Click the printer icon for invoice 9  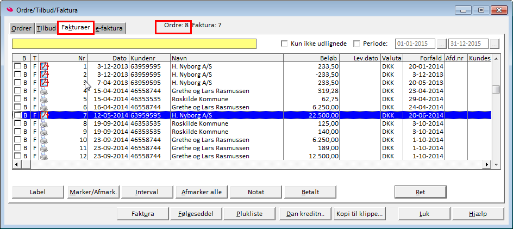[43, 132]
